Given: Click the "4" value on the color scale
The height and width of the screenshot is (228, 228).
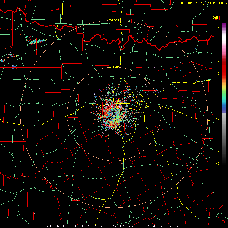Looking at the screenshot, I should click(219, 62).
